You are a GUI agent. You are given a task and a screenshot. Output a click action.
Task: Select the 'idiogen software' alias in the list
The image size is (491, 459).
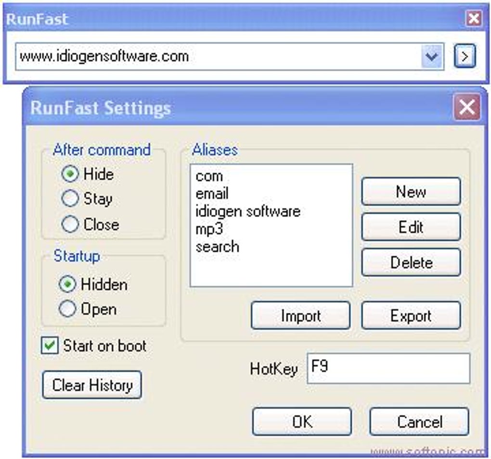pyautogui.click(x=247, y=211)
